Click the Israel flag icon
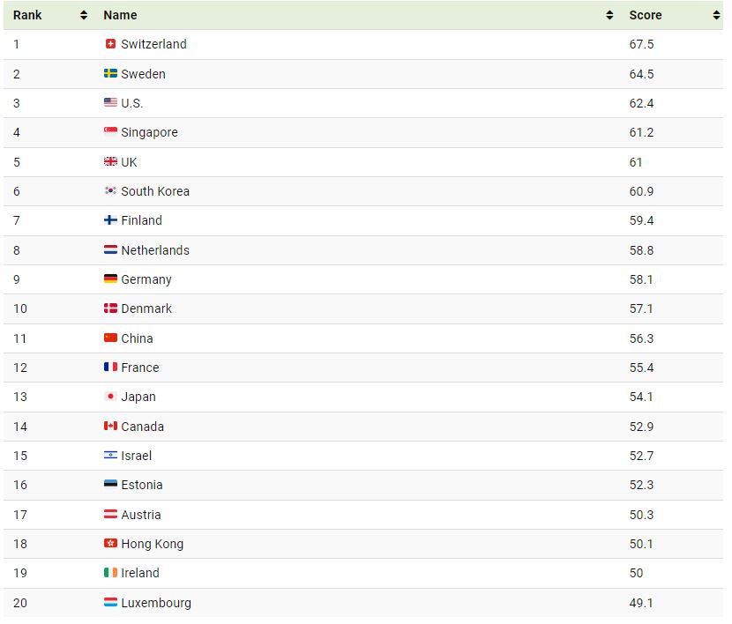This screenshot has height=624, width=732. pos(110,456)
